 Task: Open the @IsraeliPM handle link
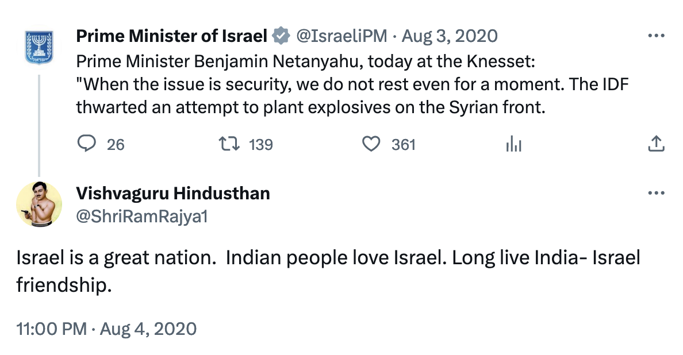343,36
